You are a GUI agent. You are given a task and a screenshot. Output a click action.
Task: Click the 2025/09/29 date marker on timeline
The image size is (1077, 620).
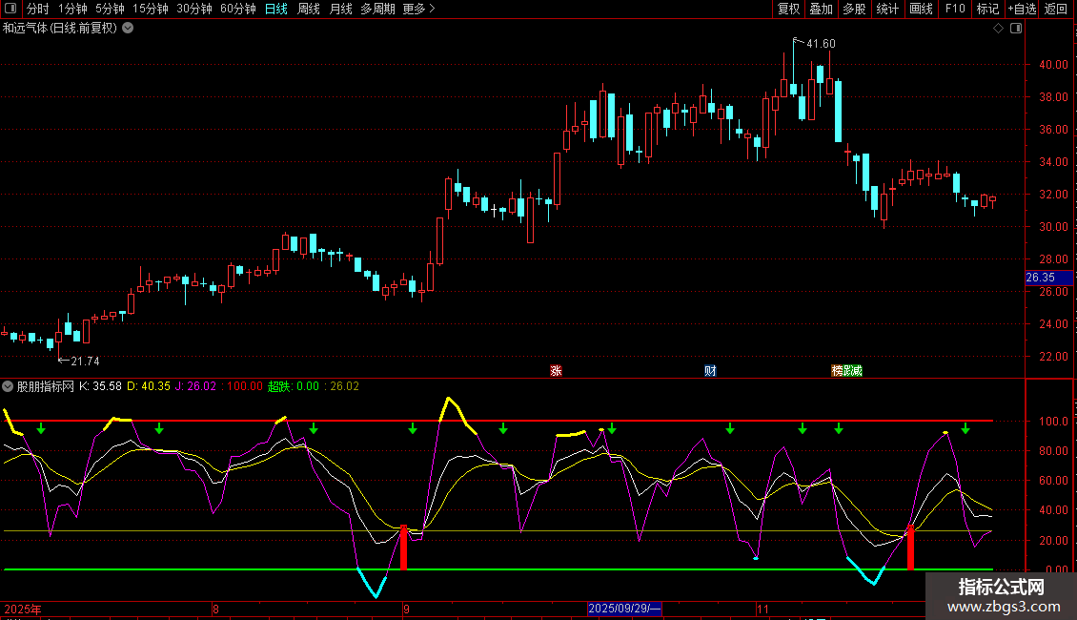624,609
